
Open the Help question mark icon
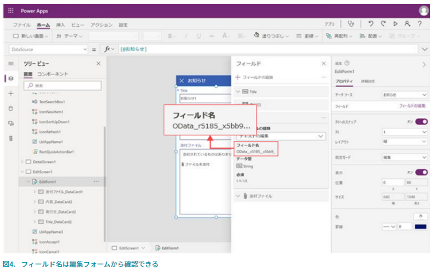coord(420,24)
